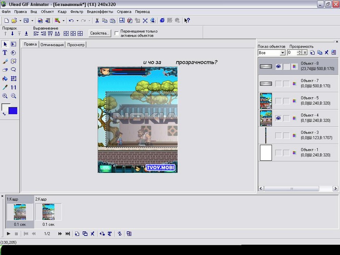Open transparency slider dropdown button

click(x=305, y=53)
